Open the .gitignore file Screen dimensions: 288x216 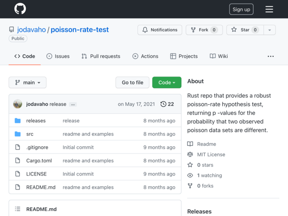point(37,147)
